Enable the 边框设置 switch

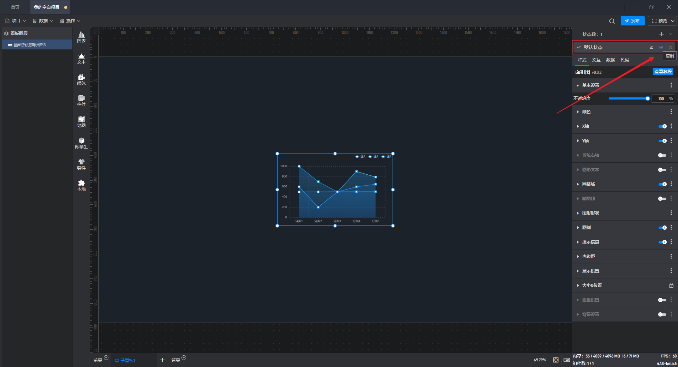662,300
